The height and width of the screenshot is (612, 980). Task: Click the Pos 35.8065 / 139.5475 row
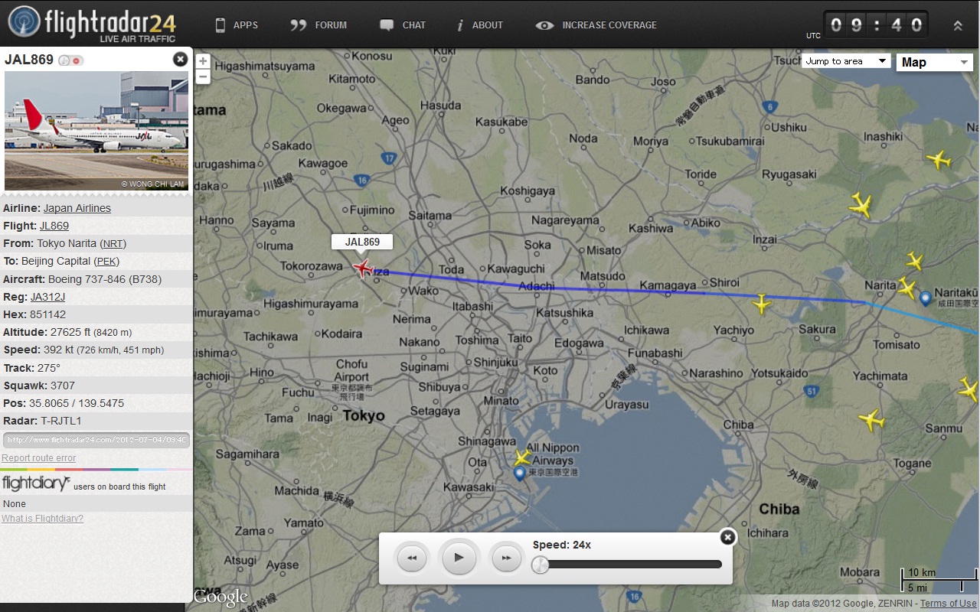point(96,403)
